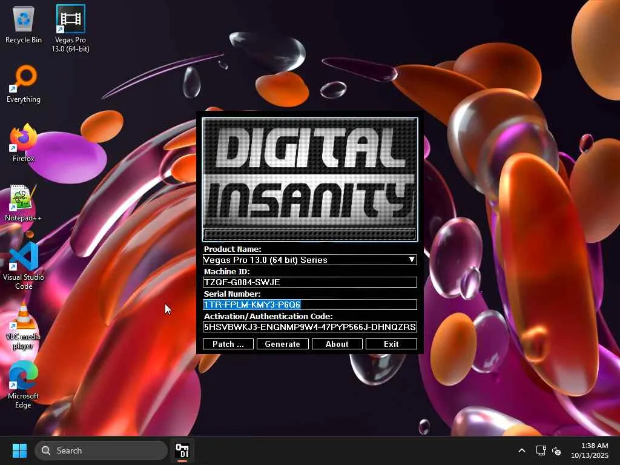
Task: Click the Patch ... button
Action: (228, 344)
